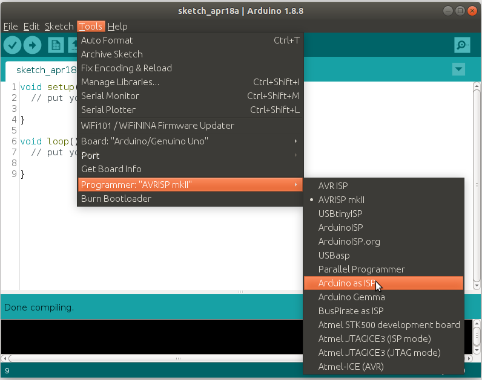Click editor vertical scrollbar down arrow
Viewport: 482px width, 380px height.
(477, 286)
